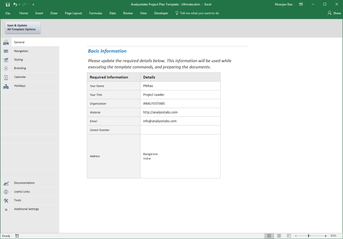
Task: Click the Ribbon Display Options icon
Action: [x=301, y=4]
